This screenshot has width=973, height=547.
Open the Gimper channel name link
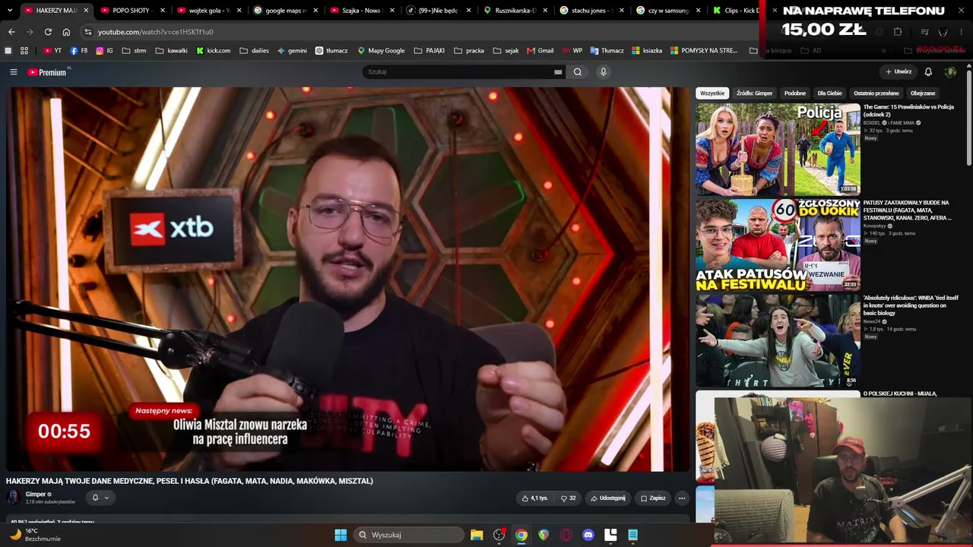coord(36,495)
